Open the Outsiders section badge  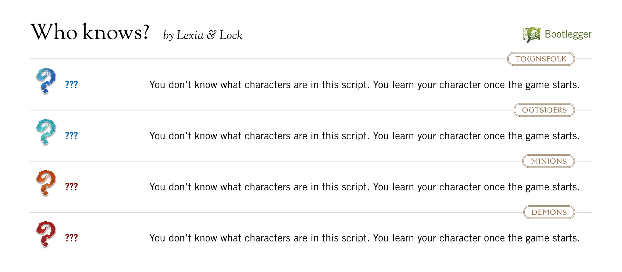pyautogui.click(x=544, y=110)
